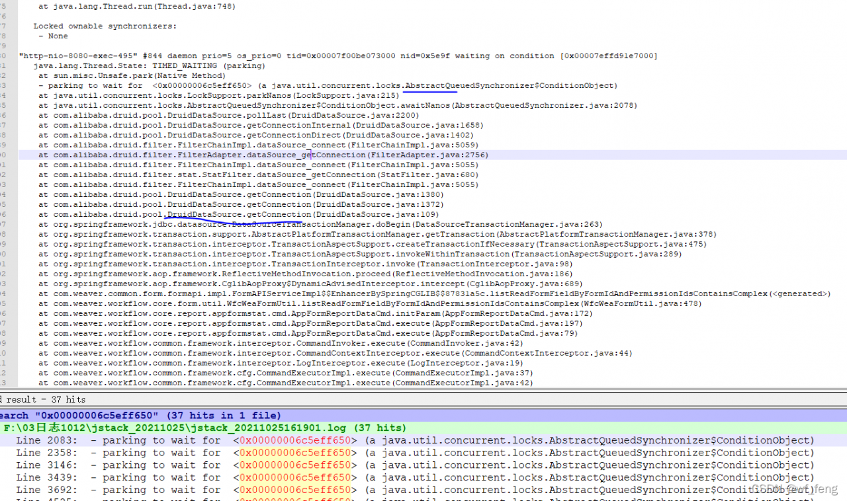Select the CommandExecutorImpl.java:37 line
The height and width of the screenshot is (501, 847).
click(x=286, y=373)
